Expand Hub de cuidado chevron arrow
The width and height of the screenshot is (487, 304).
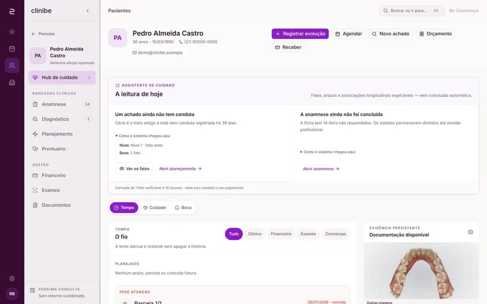(89, 77)
